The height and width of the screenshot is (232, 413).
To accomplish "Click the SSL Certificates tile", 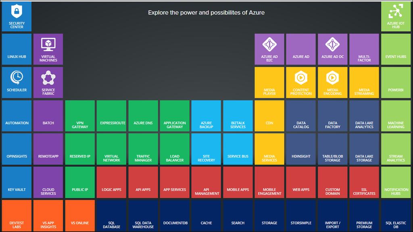I will coord(364,183).
